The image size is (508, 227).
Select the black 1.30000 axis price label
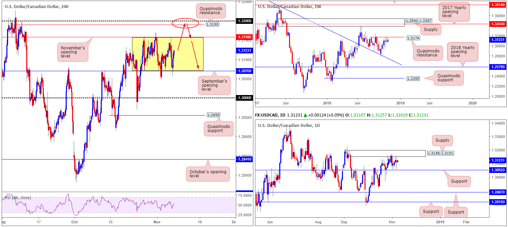click(x=244, y=98)
